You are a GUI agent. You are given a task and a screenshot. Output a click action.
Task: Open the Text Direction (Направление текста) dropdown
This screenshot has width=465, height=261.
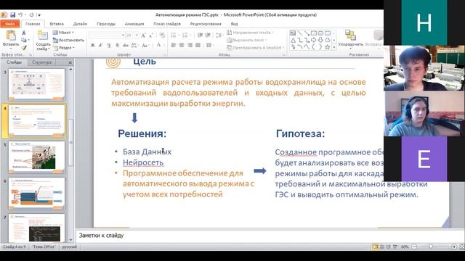tap(250, 33)
